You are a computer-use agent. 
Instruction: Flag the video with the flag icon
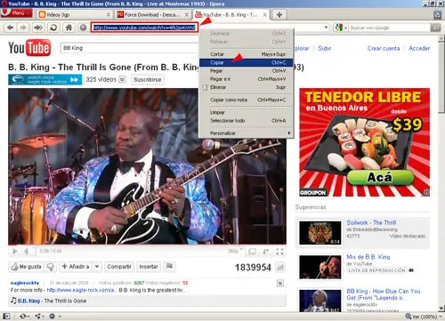point(169,267)
